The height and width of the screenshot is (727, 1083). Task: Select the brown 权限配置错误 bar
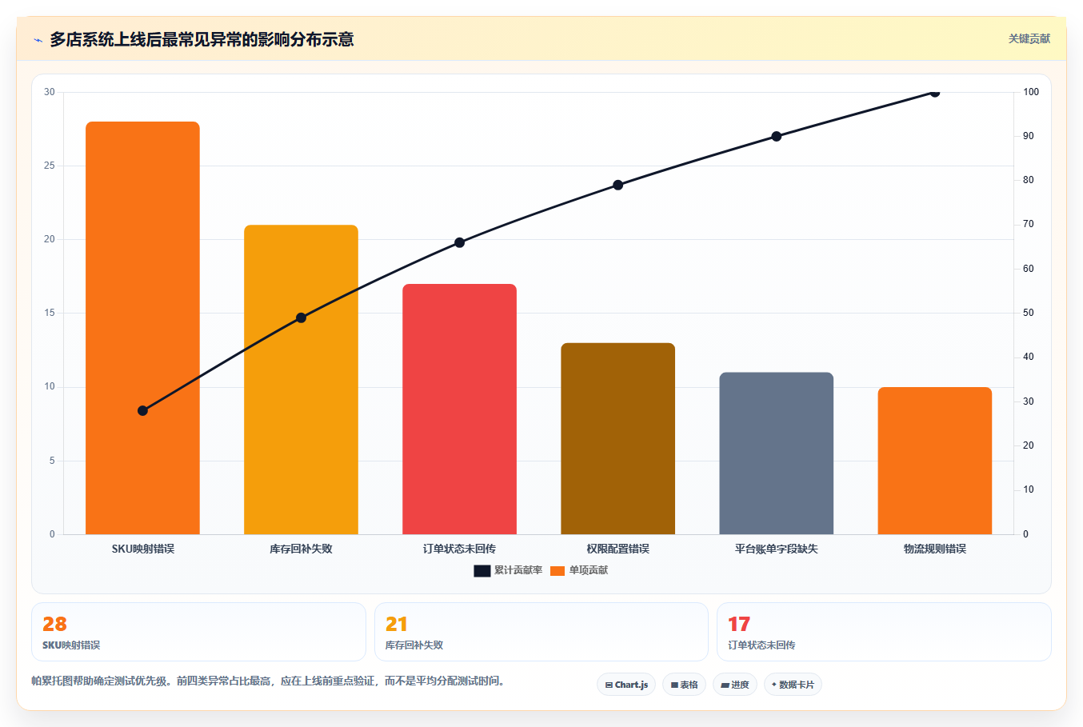[617, 438]
